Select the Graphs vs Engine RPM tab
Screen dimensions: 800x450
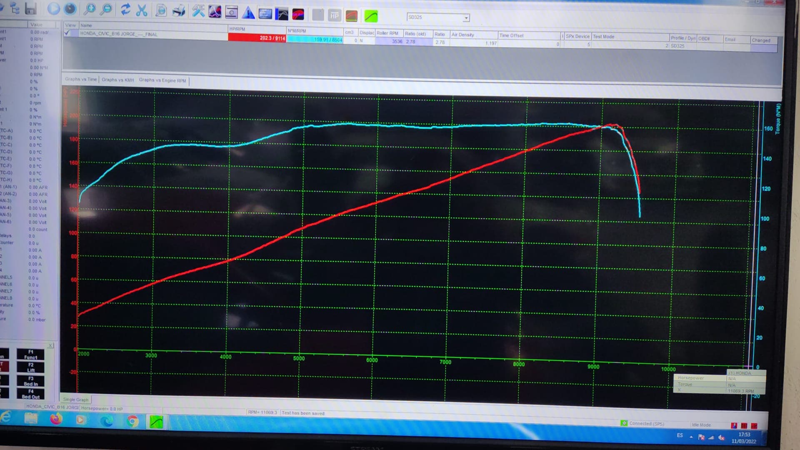pyautogui.click(x=162, y=80)
